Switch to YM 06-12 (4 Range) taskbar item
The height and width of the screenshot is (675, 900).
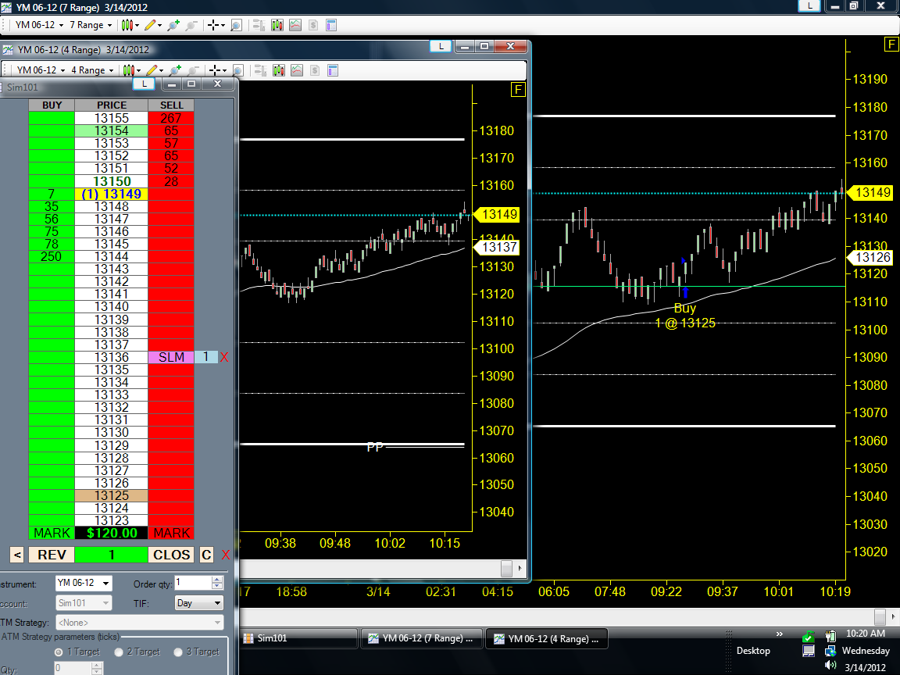pyautogui.click(x=547, y=638)
